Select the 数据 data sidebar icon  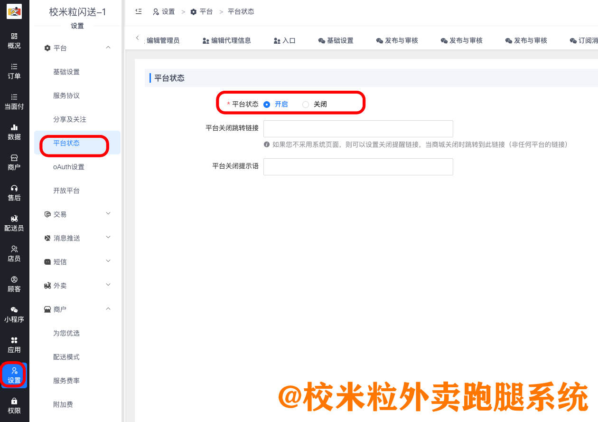[14, 131]
